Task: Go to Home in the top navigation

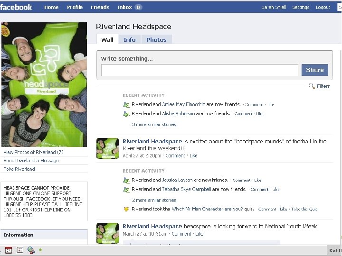Action: [x=51, y=7]
